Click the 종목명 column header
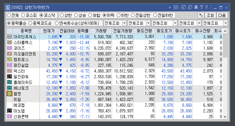 [x=26, y=31]
